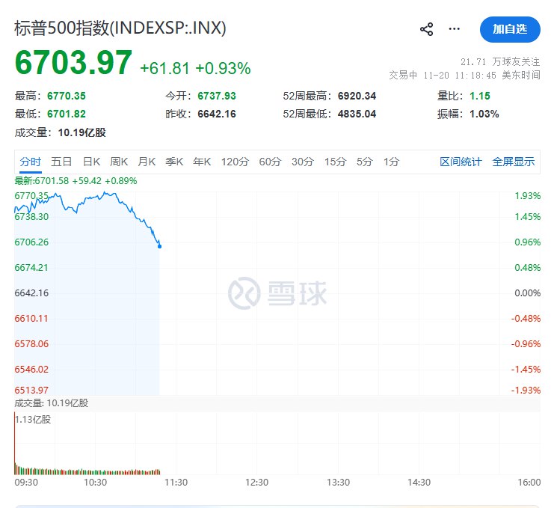This screenshot has width=554, height=508.
Task: Click the -0.96% right axis label
Action: tap(526, 344)
